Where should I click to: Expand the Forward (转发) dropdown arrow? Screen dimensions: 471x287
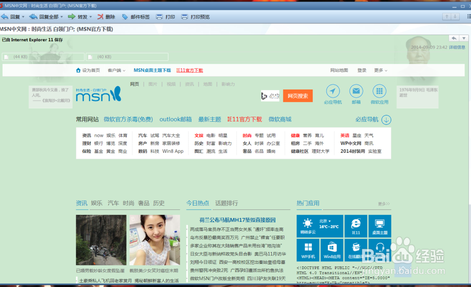[x=90, y=17]
